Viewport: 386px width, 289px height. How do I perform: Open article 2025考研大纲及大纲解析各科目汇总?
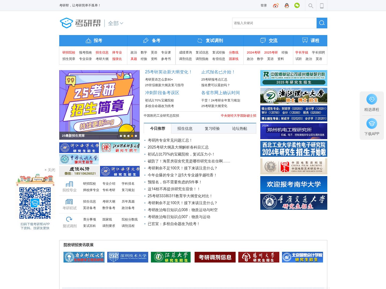tap(178, 147)
